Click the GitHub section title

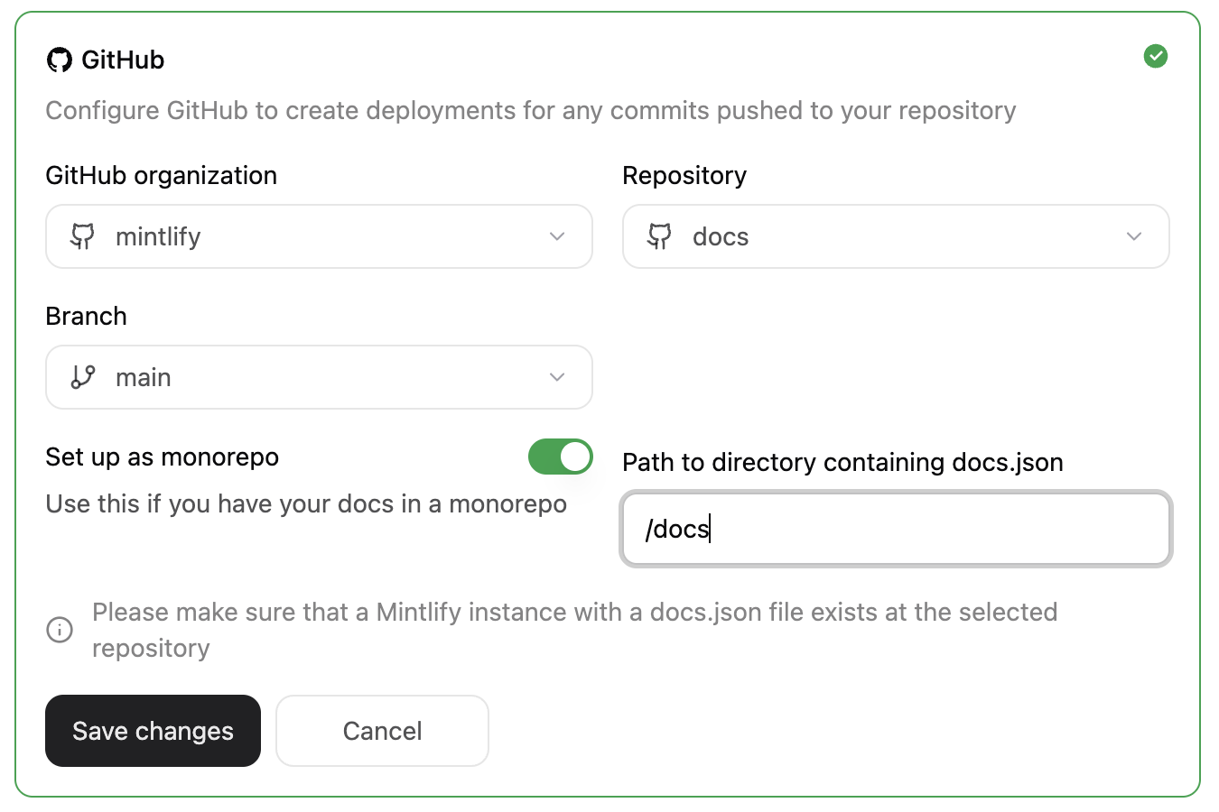click(x=124, y=59)
